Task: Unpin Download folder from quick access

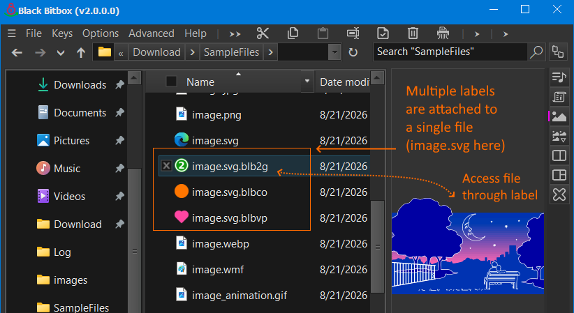Action: tap(119, 224)
